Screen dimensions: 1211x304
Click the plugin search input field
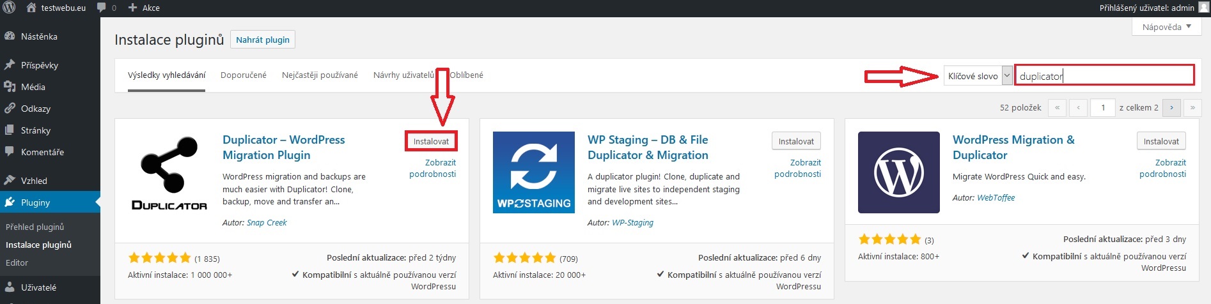pos(1104,76)
